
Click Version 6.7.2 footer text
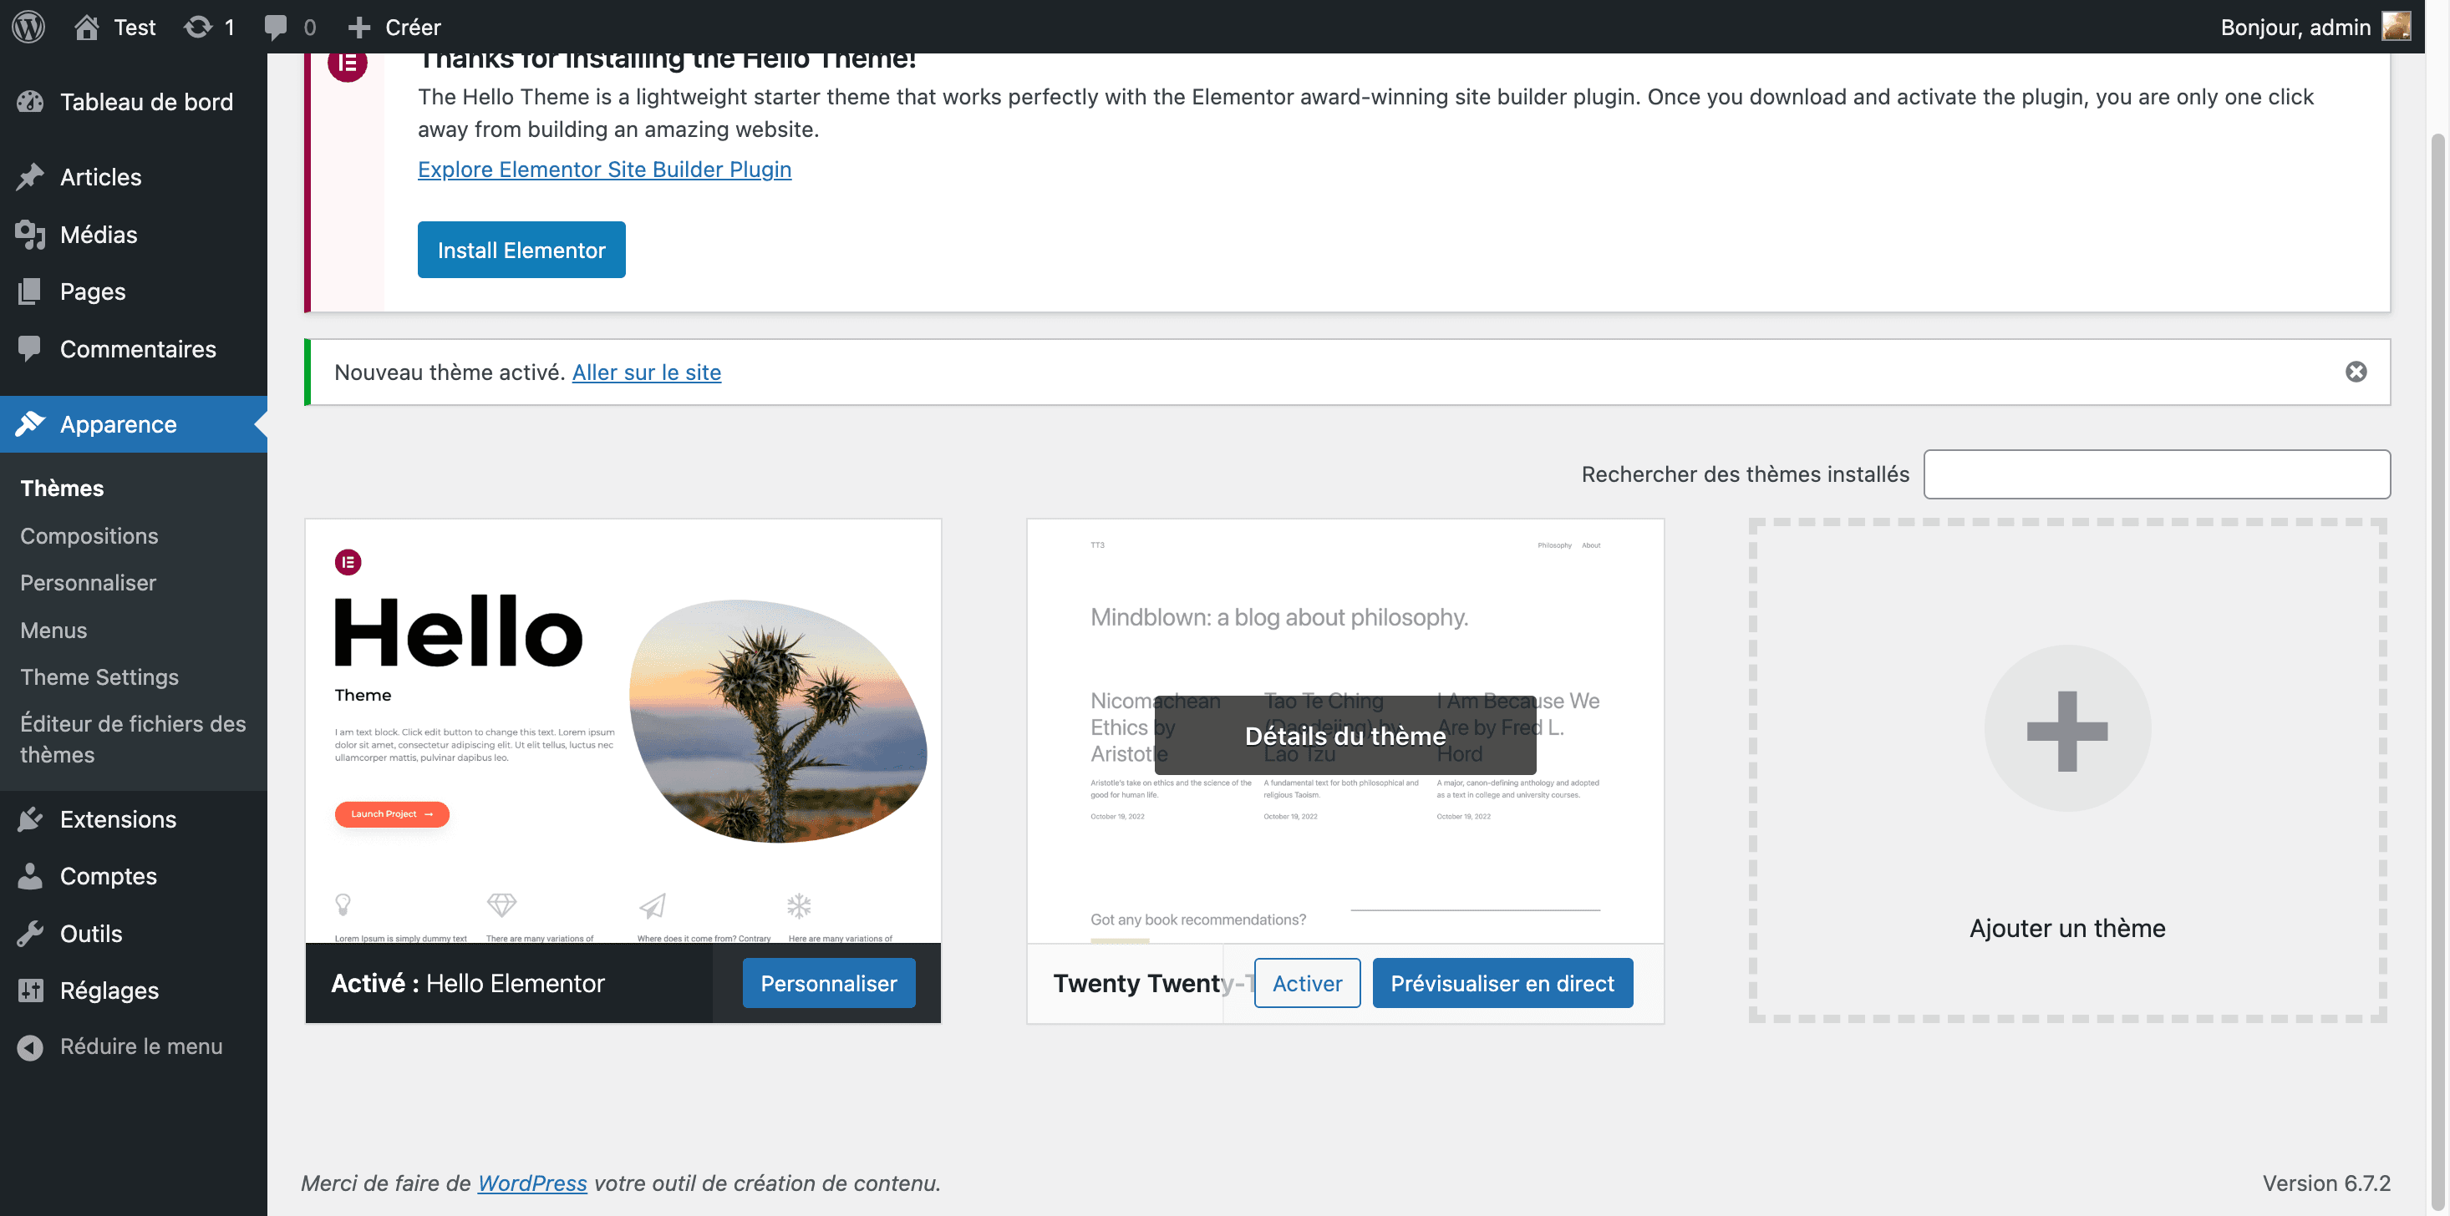[x=2325, y=1183]
